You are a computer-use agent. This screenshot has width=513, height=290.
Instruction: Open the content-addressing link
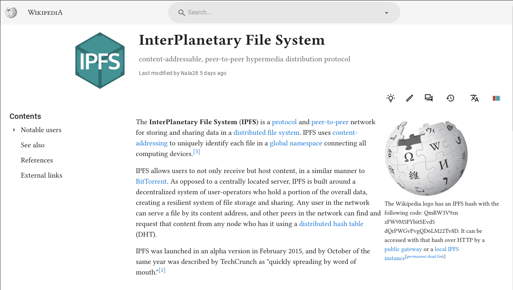pyautogui.click(x=247, y=138)
